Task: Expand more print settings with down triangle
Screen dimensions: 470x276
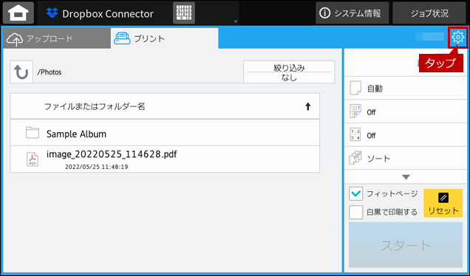Action: pos(406,177)
